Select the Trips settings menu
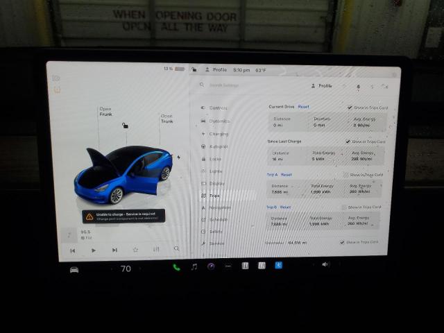 (x=211, y=196)
